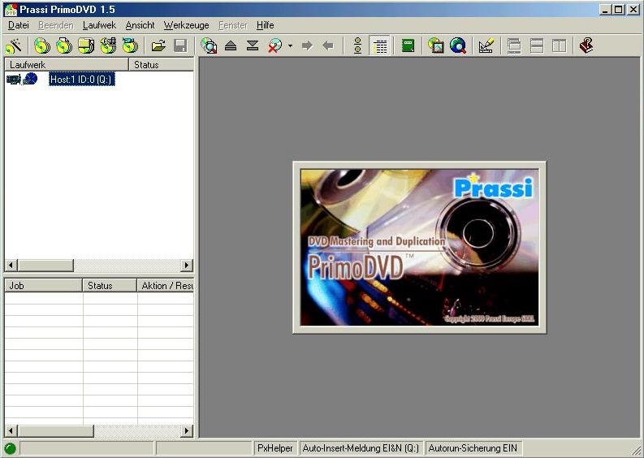Click the two-circles toolbar icon
Viewport: 644px width, 458px height.
click(357, 45)
